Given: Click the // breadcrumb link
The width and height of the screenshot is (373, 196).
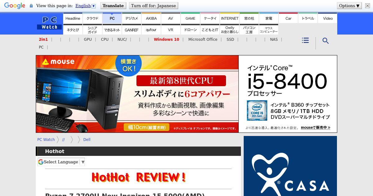Looking at the screenshot, I should coord(63,140).
